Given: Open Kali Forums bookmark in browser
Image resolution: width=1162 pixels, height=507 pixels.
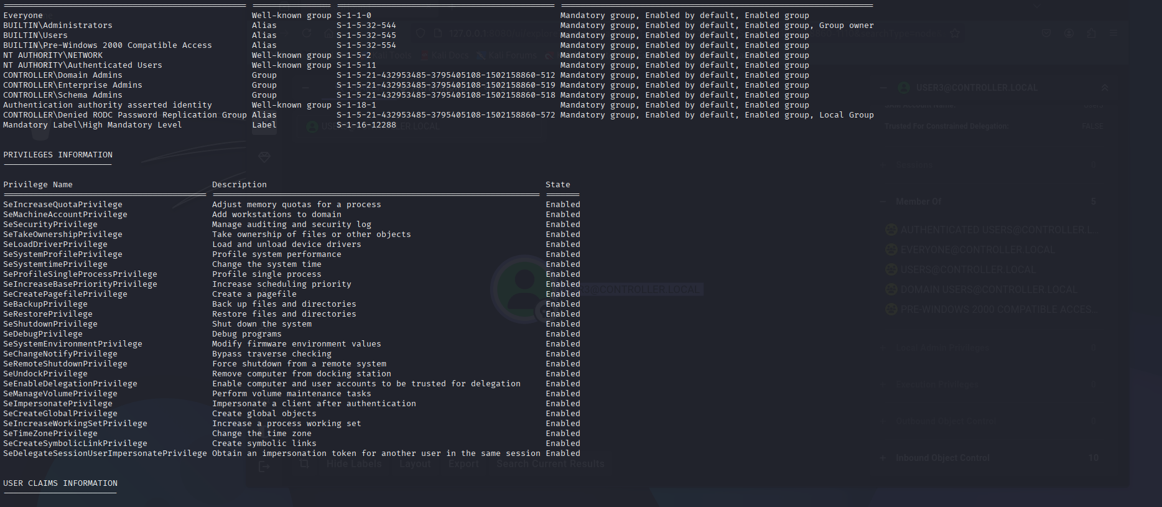Looking at the screenshot, I should tap(507, 55).
